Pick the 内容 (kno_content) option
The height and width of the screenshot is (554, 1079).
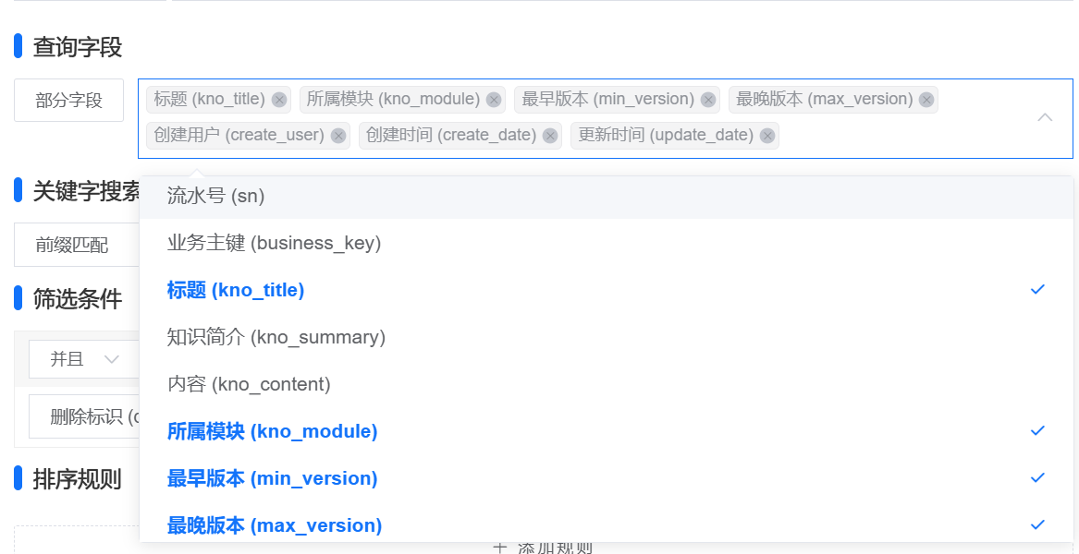(249, 384)
